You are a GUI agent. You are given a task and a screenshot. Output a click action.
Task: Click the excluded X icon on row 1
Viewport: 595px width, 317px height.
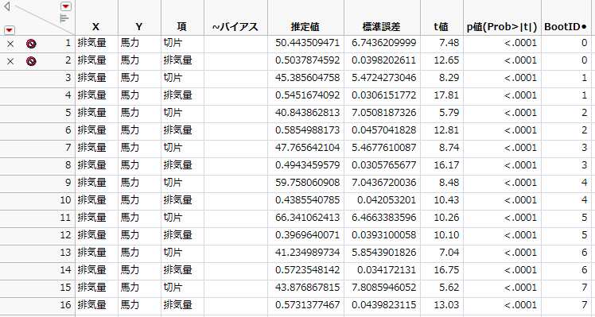tap(10, 44)
